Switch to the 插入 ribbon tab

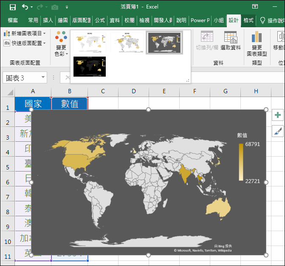[48, 20]
